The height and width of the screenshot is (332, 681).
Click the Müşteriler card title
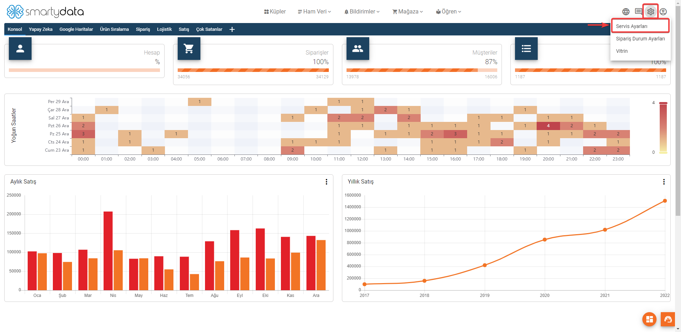tap(485, 52)
